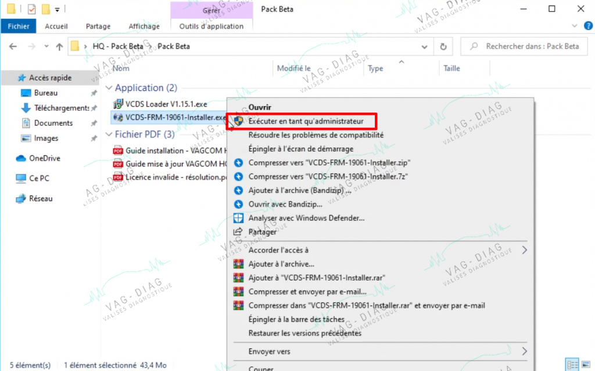Open the Fichier menu tab
The image size is (595, 371).
19,26
